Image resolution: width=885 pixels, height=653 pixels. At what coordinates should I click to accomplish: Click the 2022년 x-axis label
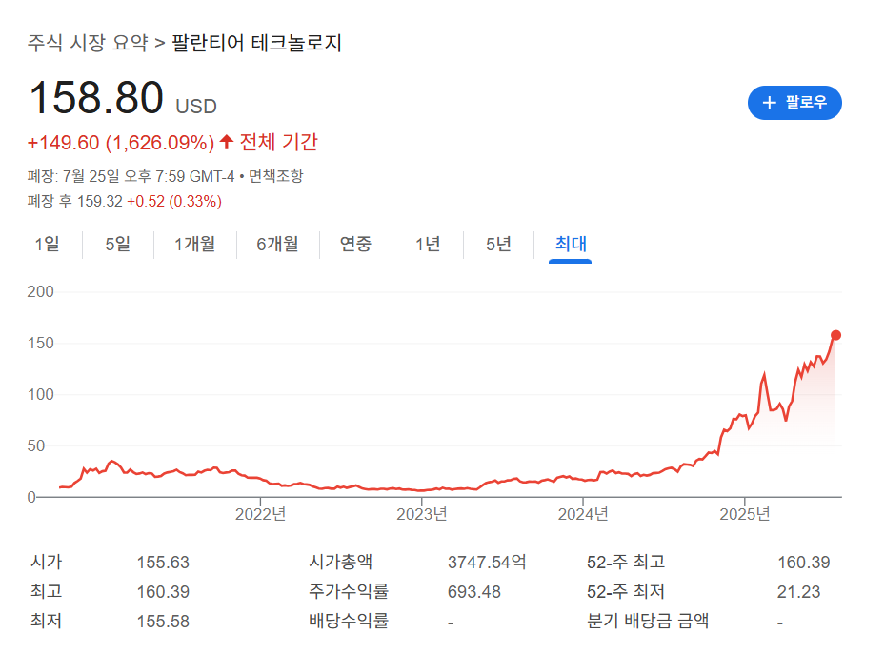(260, 514)
